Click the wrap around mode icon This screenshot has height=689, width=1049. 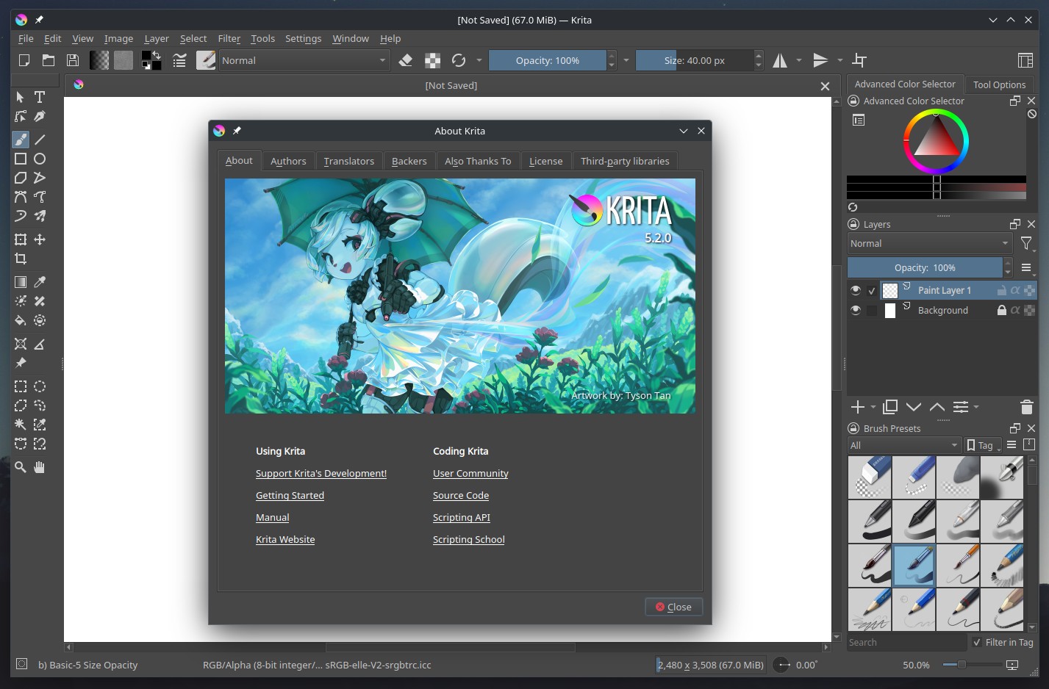pyautogui.click(x=859, y=60)
